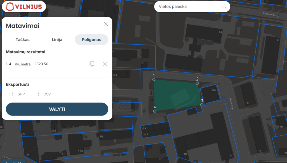
Task: Select the Poligonas tab
Action: tap(91, 40)
